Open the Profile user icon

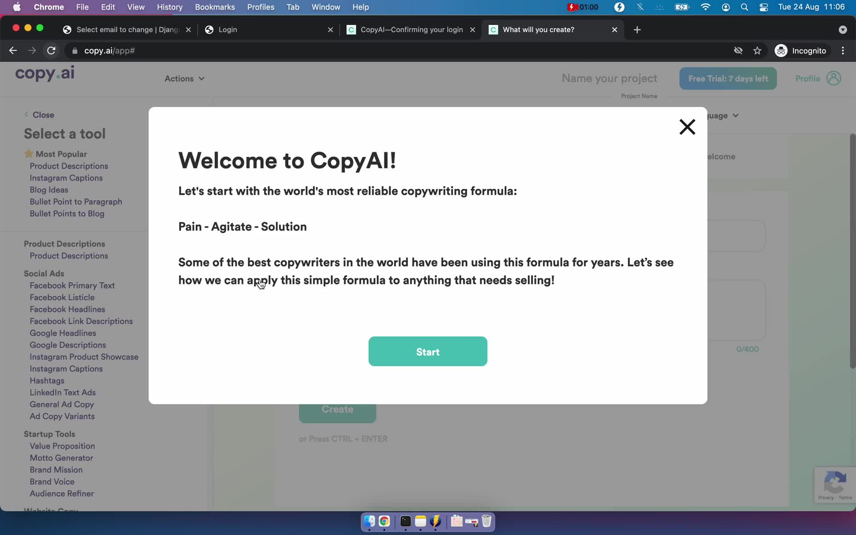[x=834, y=78]
